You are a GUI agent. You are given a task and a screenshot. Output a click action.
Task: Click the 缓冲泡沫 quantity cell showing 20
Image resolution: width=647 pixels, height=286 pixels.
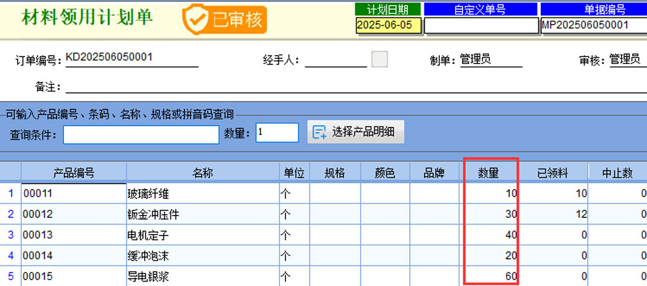(490, 256)
